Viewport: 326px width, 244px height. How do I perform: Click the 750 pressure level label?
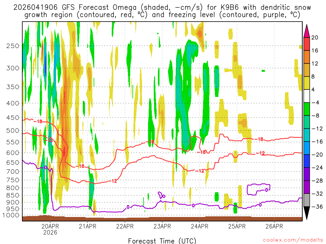click(x=13, y=180)
